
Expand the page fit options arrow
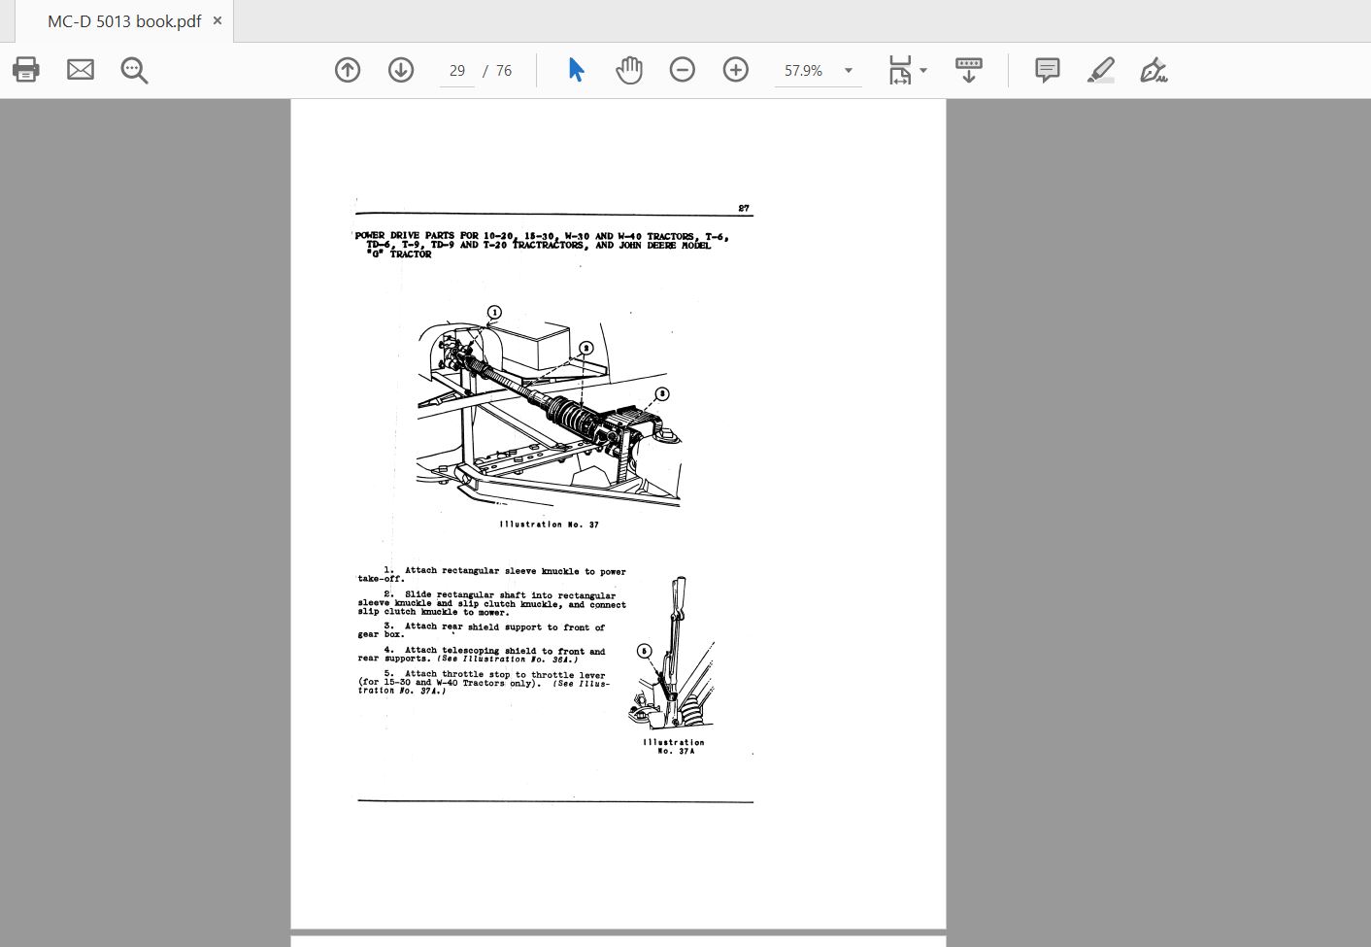coord(923,70)
